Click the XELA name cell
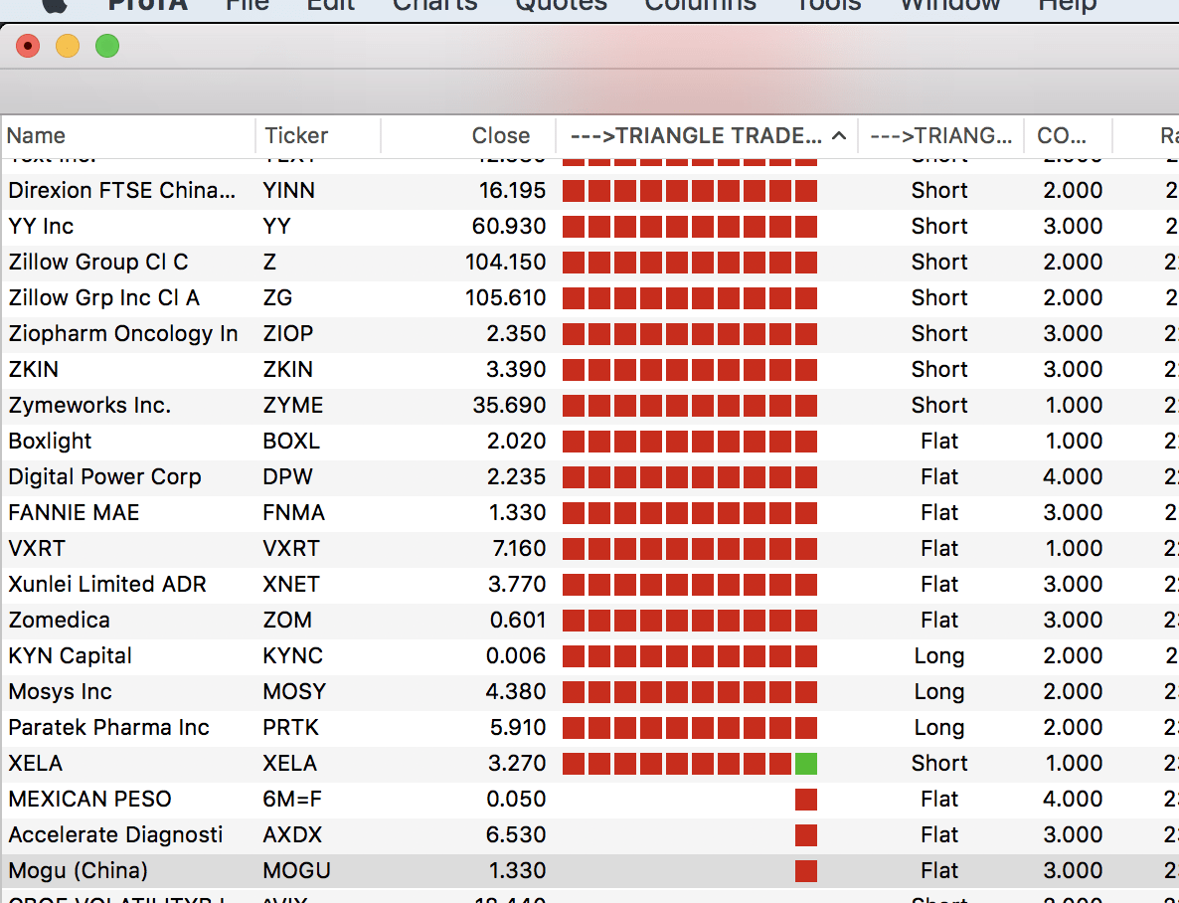 pos(36,763)
